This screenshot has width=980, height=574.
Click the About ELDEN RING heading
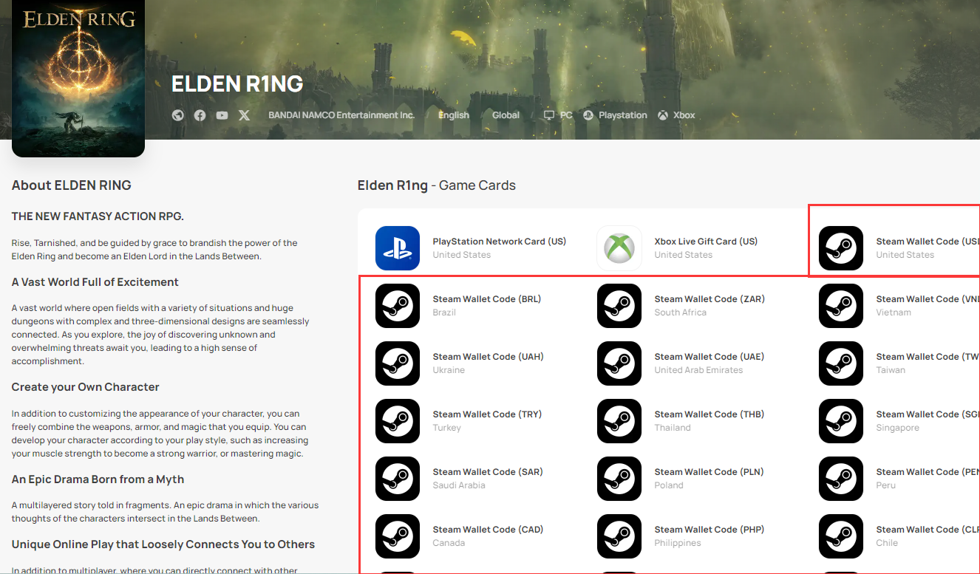click(x=72, y=185)
